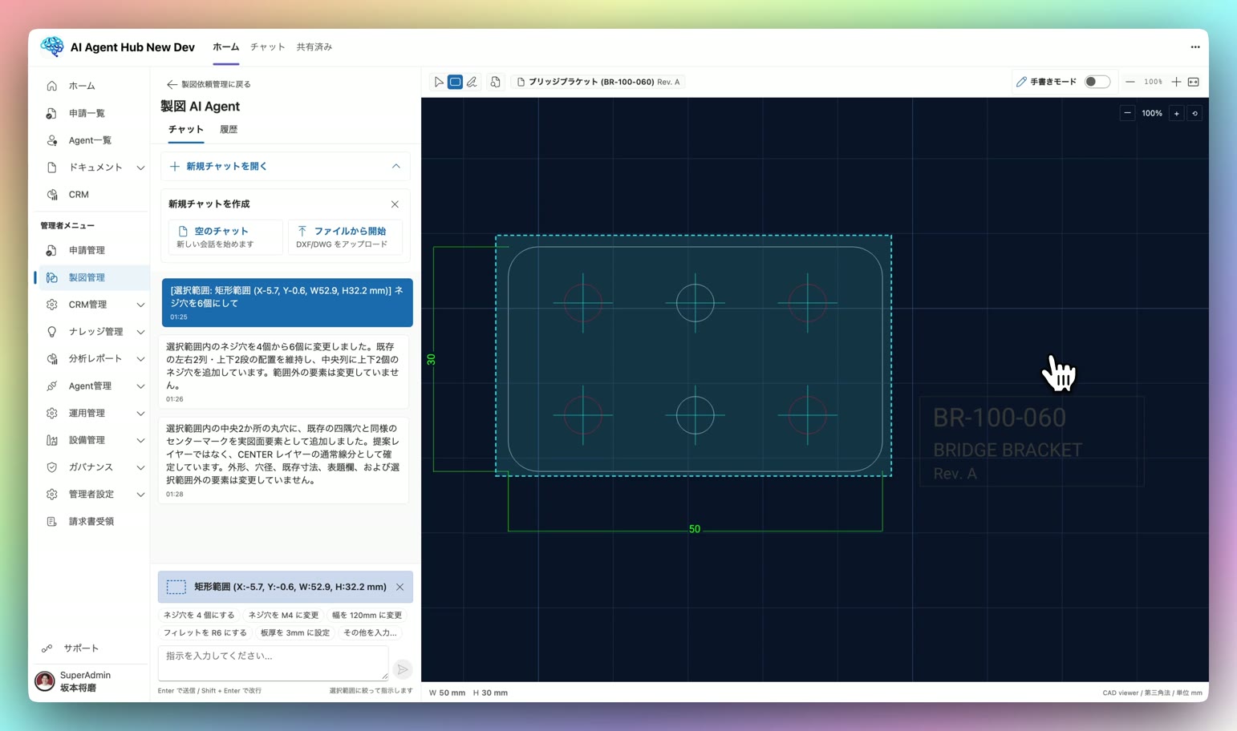The width and height of the screenshot is (1237, 731).
Task: Click the フィレットを R6 にする suggestion chip
Action: [x=205, y=632]
